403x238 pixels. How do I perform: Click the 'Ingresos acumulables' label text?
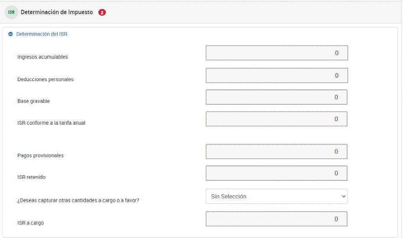tap(43, 57)
